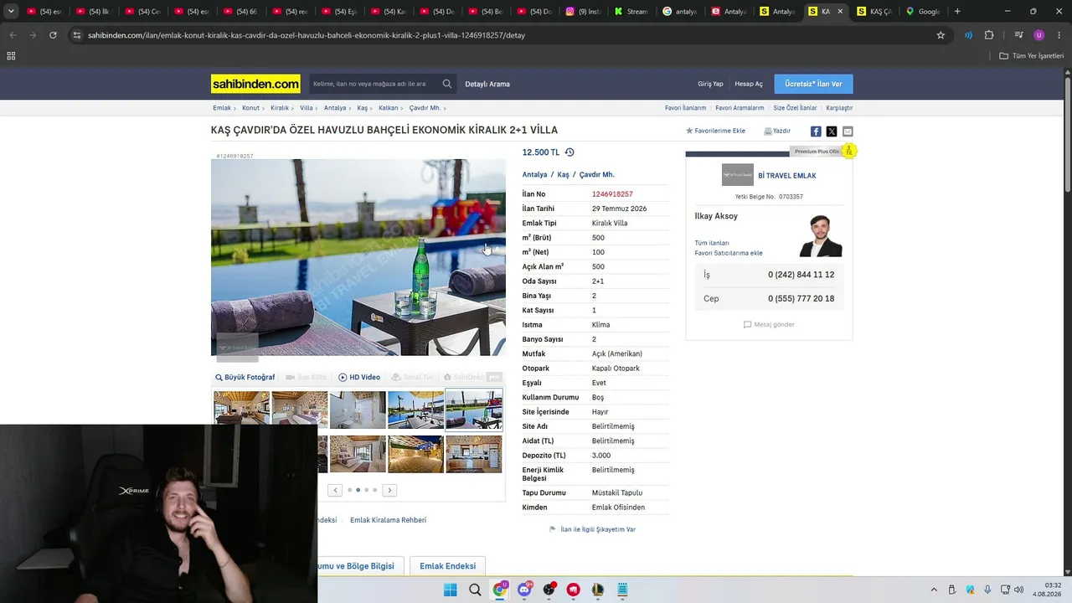Switch to the Google Maps browser tab
Viewport: 1072px width, 603px height.
click(922, 12)
